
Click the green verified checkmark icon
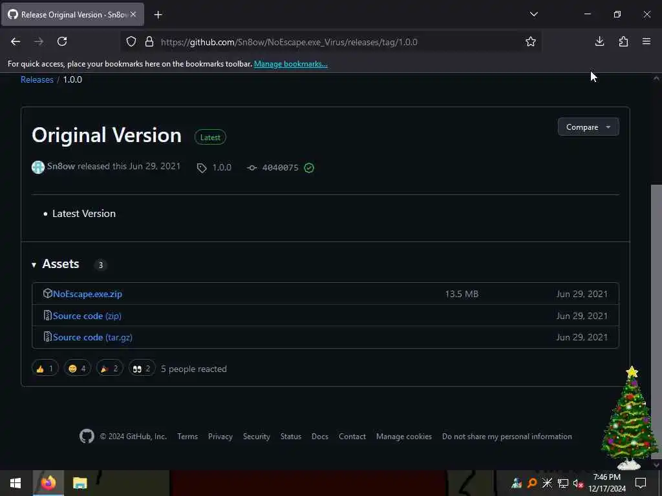(309, 168)
